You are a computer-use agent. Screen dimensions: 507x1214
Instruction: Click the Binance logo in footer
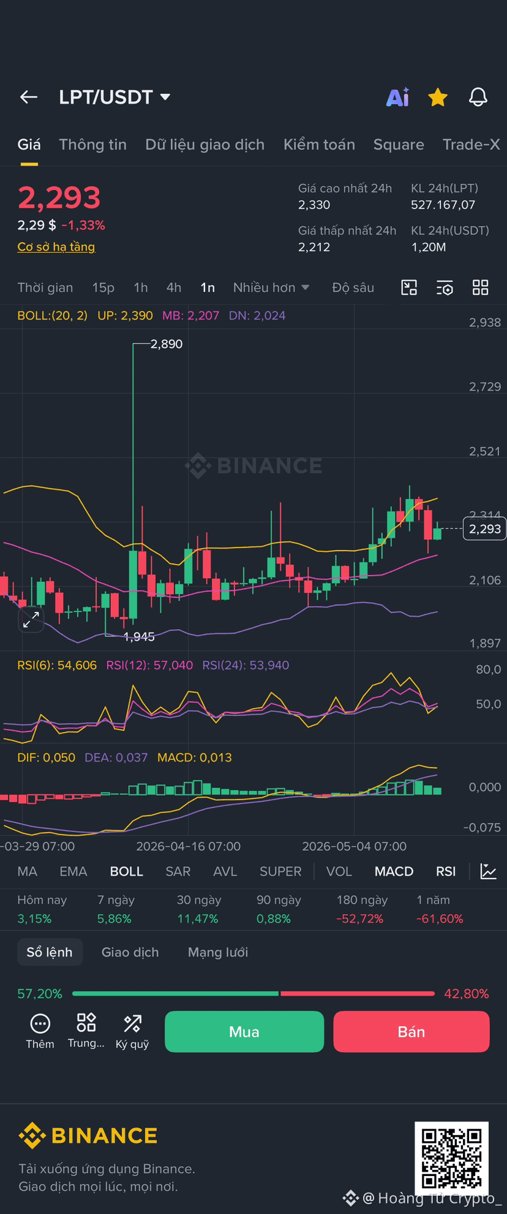click(x=88, y=1136)
